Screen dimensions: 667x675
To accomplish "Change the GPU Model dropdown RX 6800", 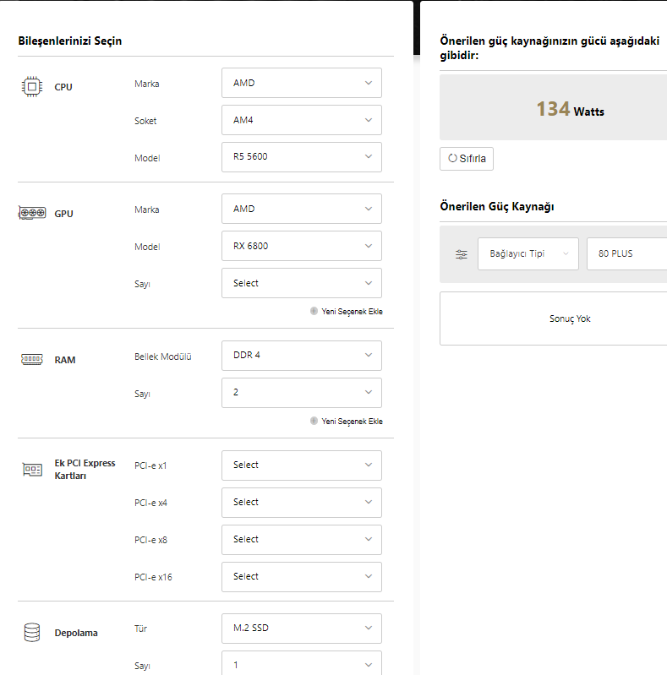I will point(301,246).
